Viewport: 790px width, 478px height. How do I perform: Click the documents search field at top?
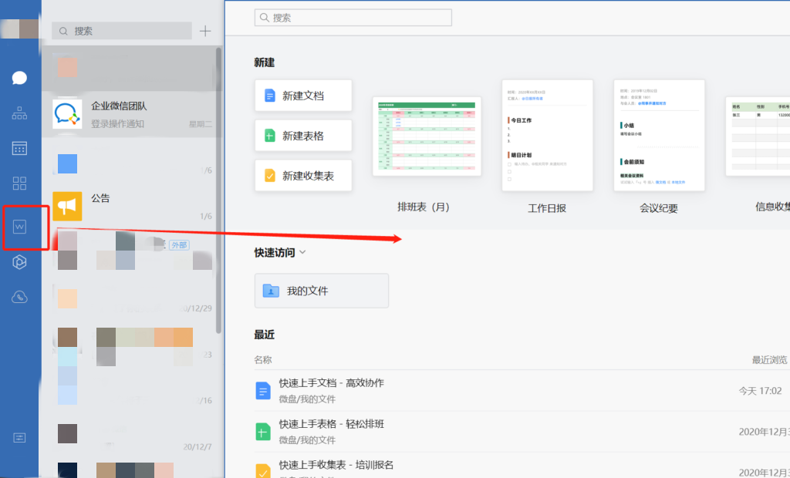click(353, 17)
